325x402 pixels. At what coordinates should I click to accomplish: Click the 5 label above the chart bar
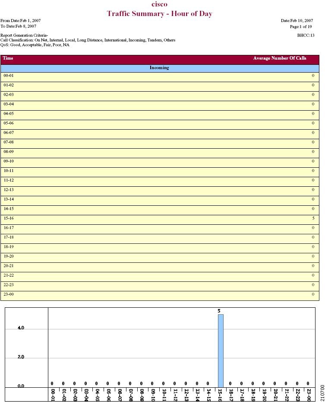point(219,311)
